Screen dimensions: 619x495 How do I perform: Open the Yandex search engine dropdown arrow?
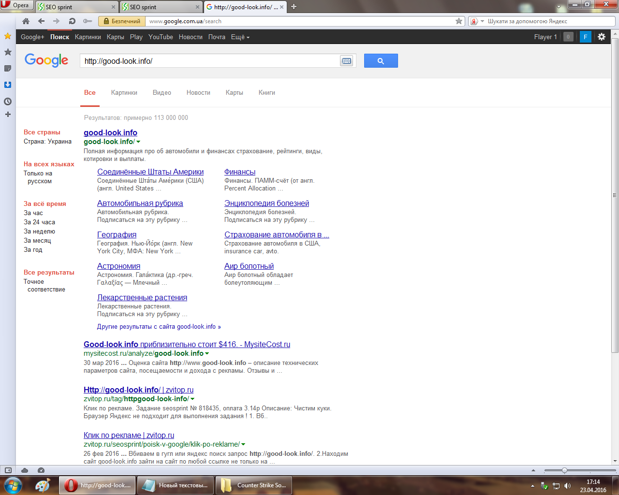(482, 21)
